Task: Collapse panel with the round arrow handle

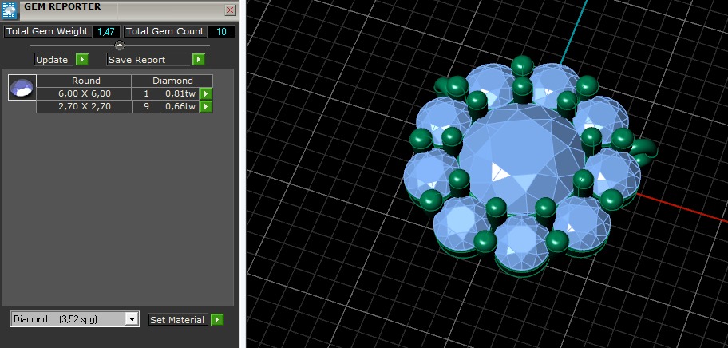Action: point(120,45)
